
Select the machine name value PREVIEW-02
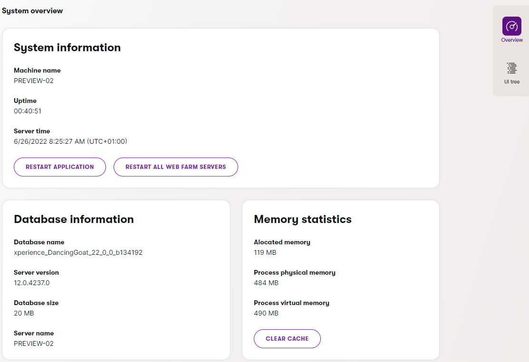pyautogui.click(x=34, y=81)
